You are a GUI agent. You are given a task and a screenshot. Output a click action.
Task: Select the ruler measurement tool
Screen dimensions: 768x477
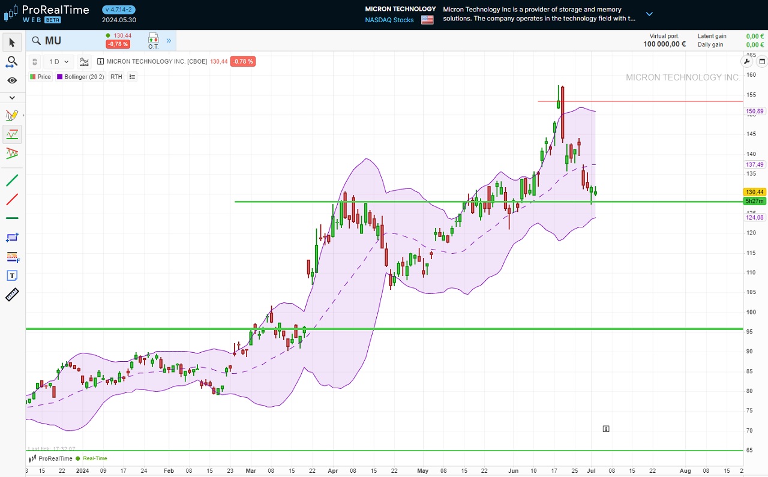click(x=12, y=295)
